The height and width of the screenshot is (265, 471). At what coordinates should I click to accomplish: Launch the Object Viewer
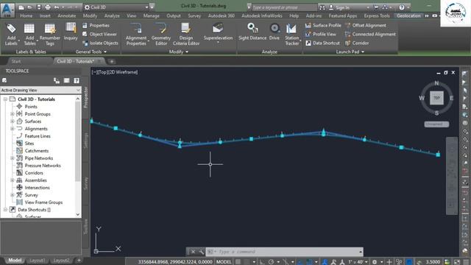click(99, 35)
